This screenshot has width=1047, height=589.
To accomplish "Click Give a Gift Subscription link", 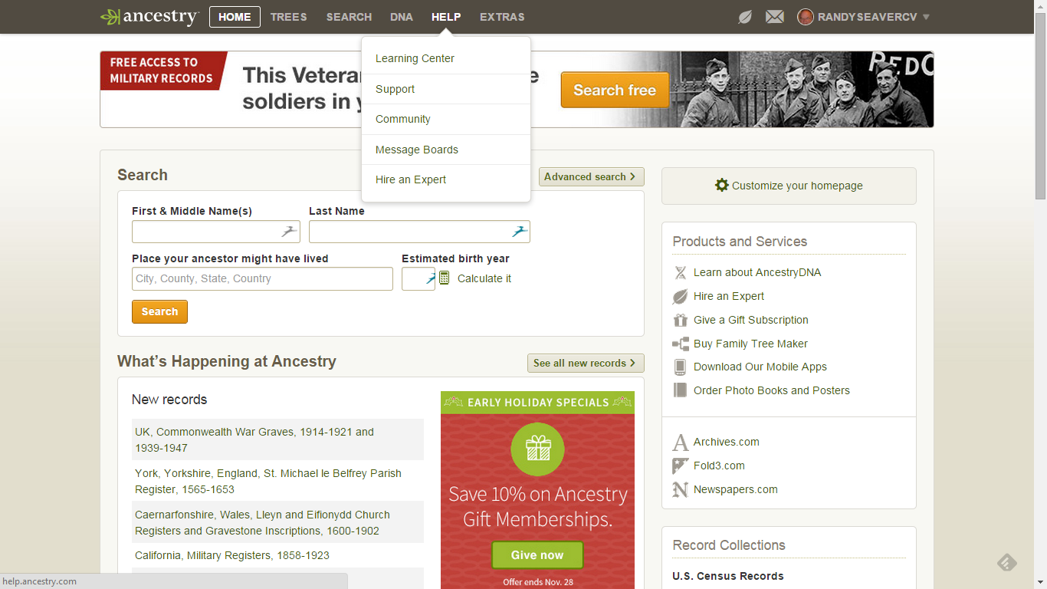I will click(x=751, y=320).
